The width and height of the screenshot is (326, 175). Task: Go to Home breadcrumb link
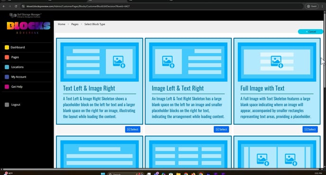click(62, 24)
